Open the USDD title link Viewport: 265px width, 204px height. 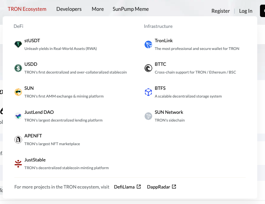click(31, 64)
